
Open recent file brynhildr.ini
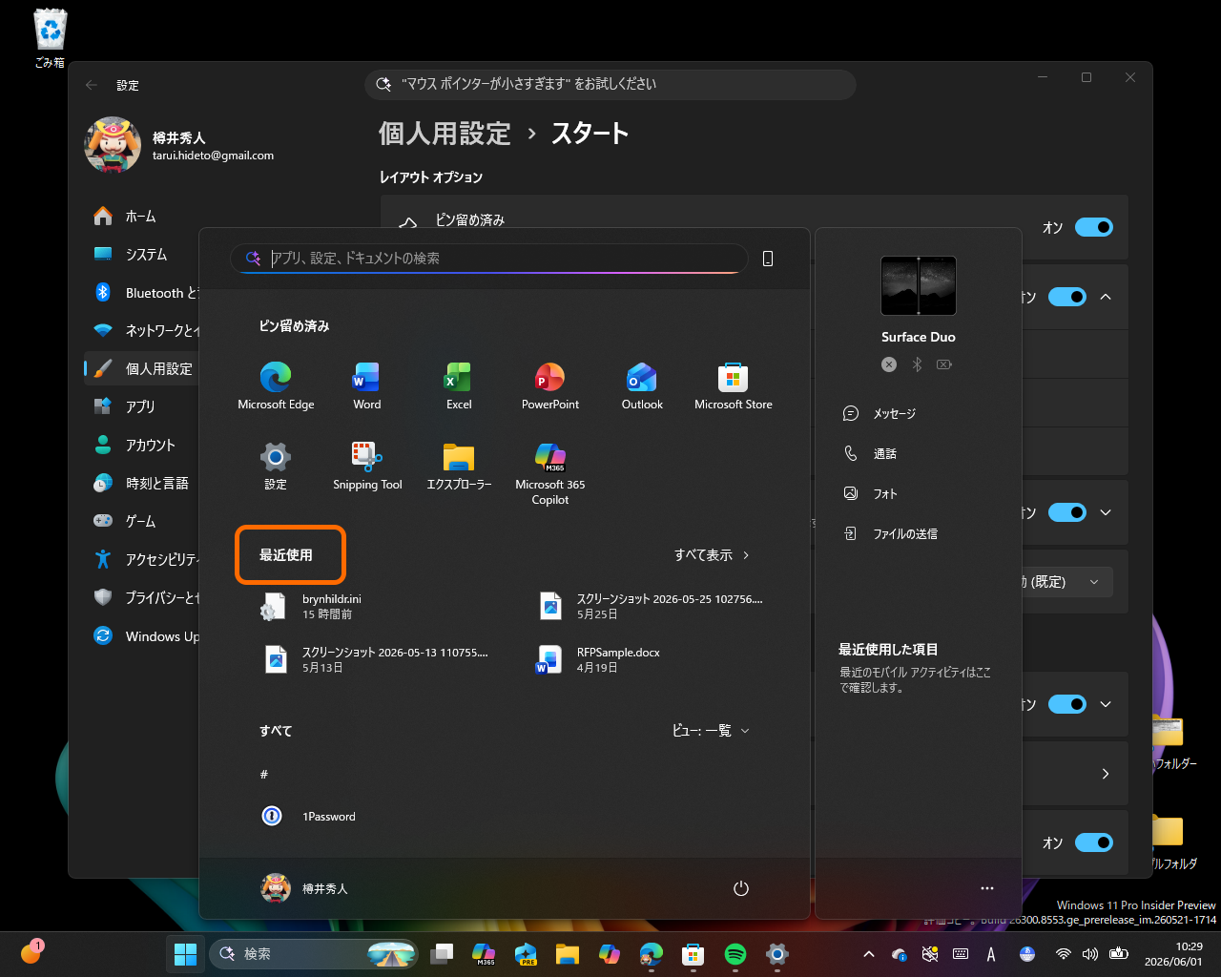[x=311, y=607]
